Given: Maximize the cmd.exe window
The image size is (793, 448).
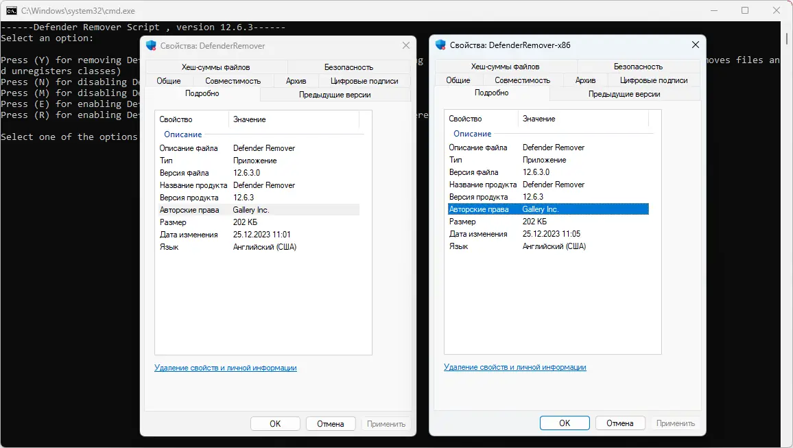Looking at the screenshot, I should (745, 10).
